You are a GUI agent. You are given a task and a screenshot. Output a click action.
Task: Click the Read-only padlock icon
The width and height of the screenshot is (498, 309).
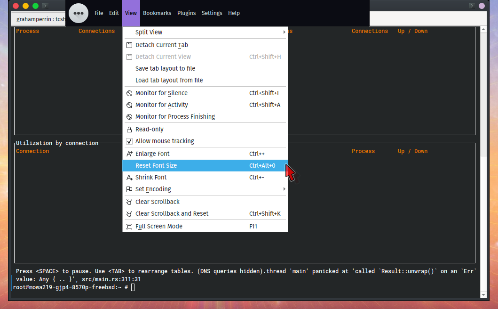(129, 129)
